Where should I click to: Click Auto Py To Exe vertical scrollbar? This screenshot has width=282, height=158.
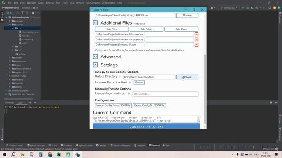[205, 89]
